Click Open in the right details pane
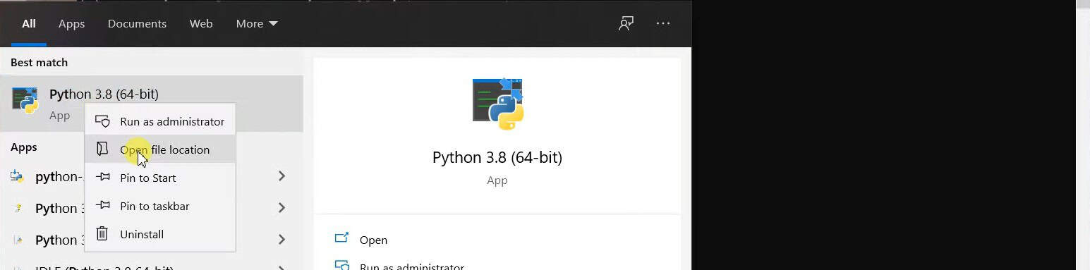Viewport: 1090px width, 270px height. 373,240
